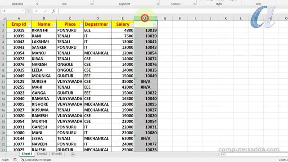
Task: Click cell containing SANKER
Action: tap(44, 47)
